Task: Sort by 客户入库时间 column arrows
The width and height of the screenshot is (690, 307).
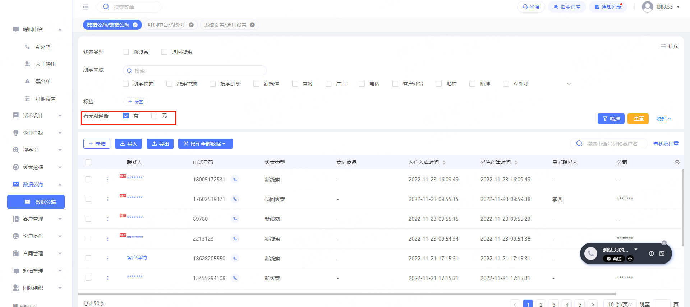Action: [444, 162]
